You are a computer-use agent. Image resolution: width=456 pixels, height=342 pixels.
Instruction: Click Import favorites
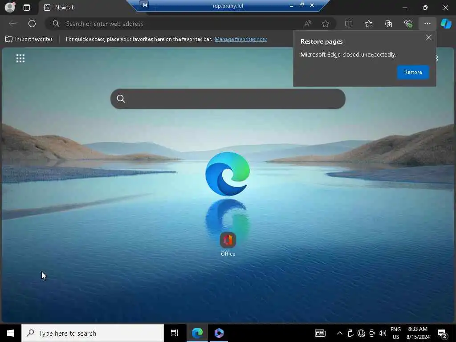coord(29,39)
